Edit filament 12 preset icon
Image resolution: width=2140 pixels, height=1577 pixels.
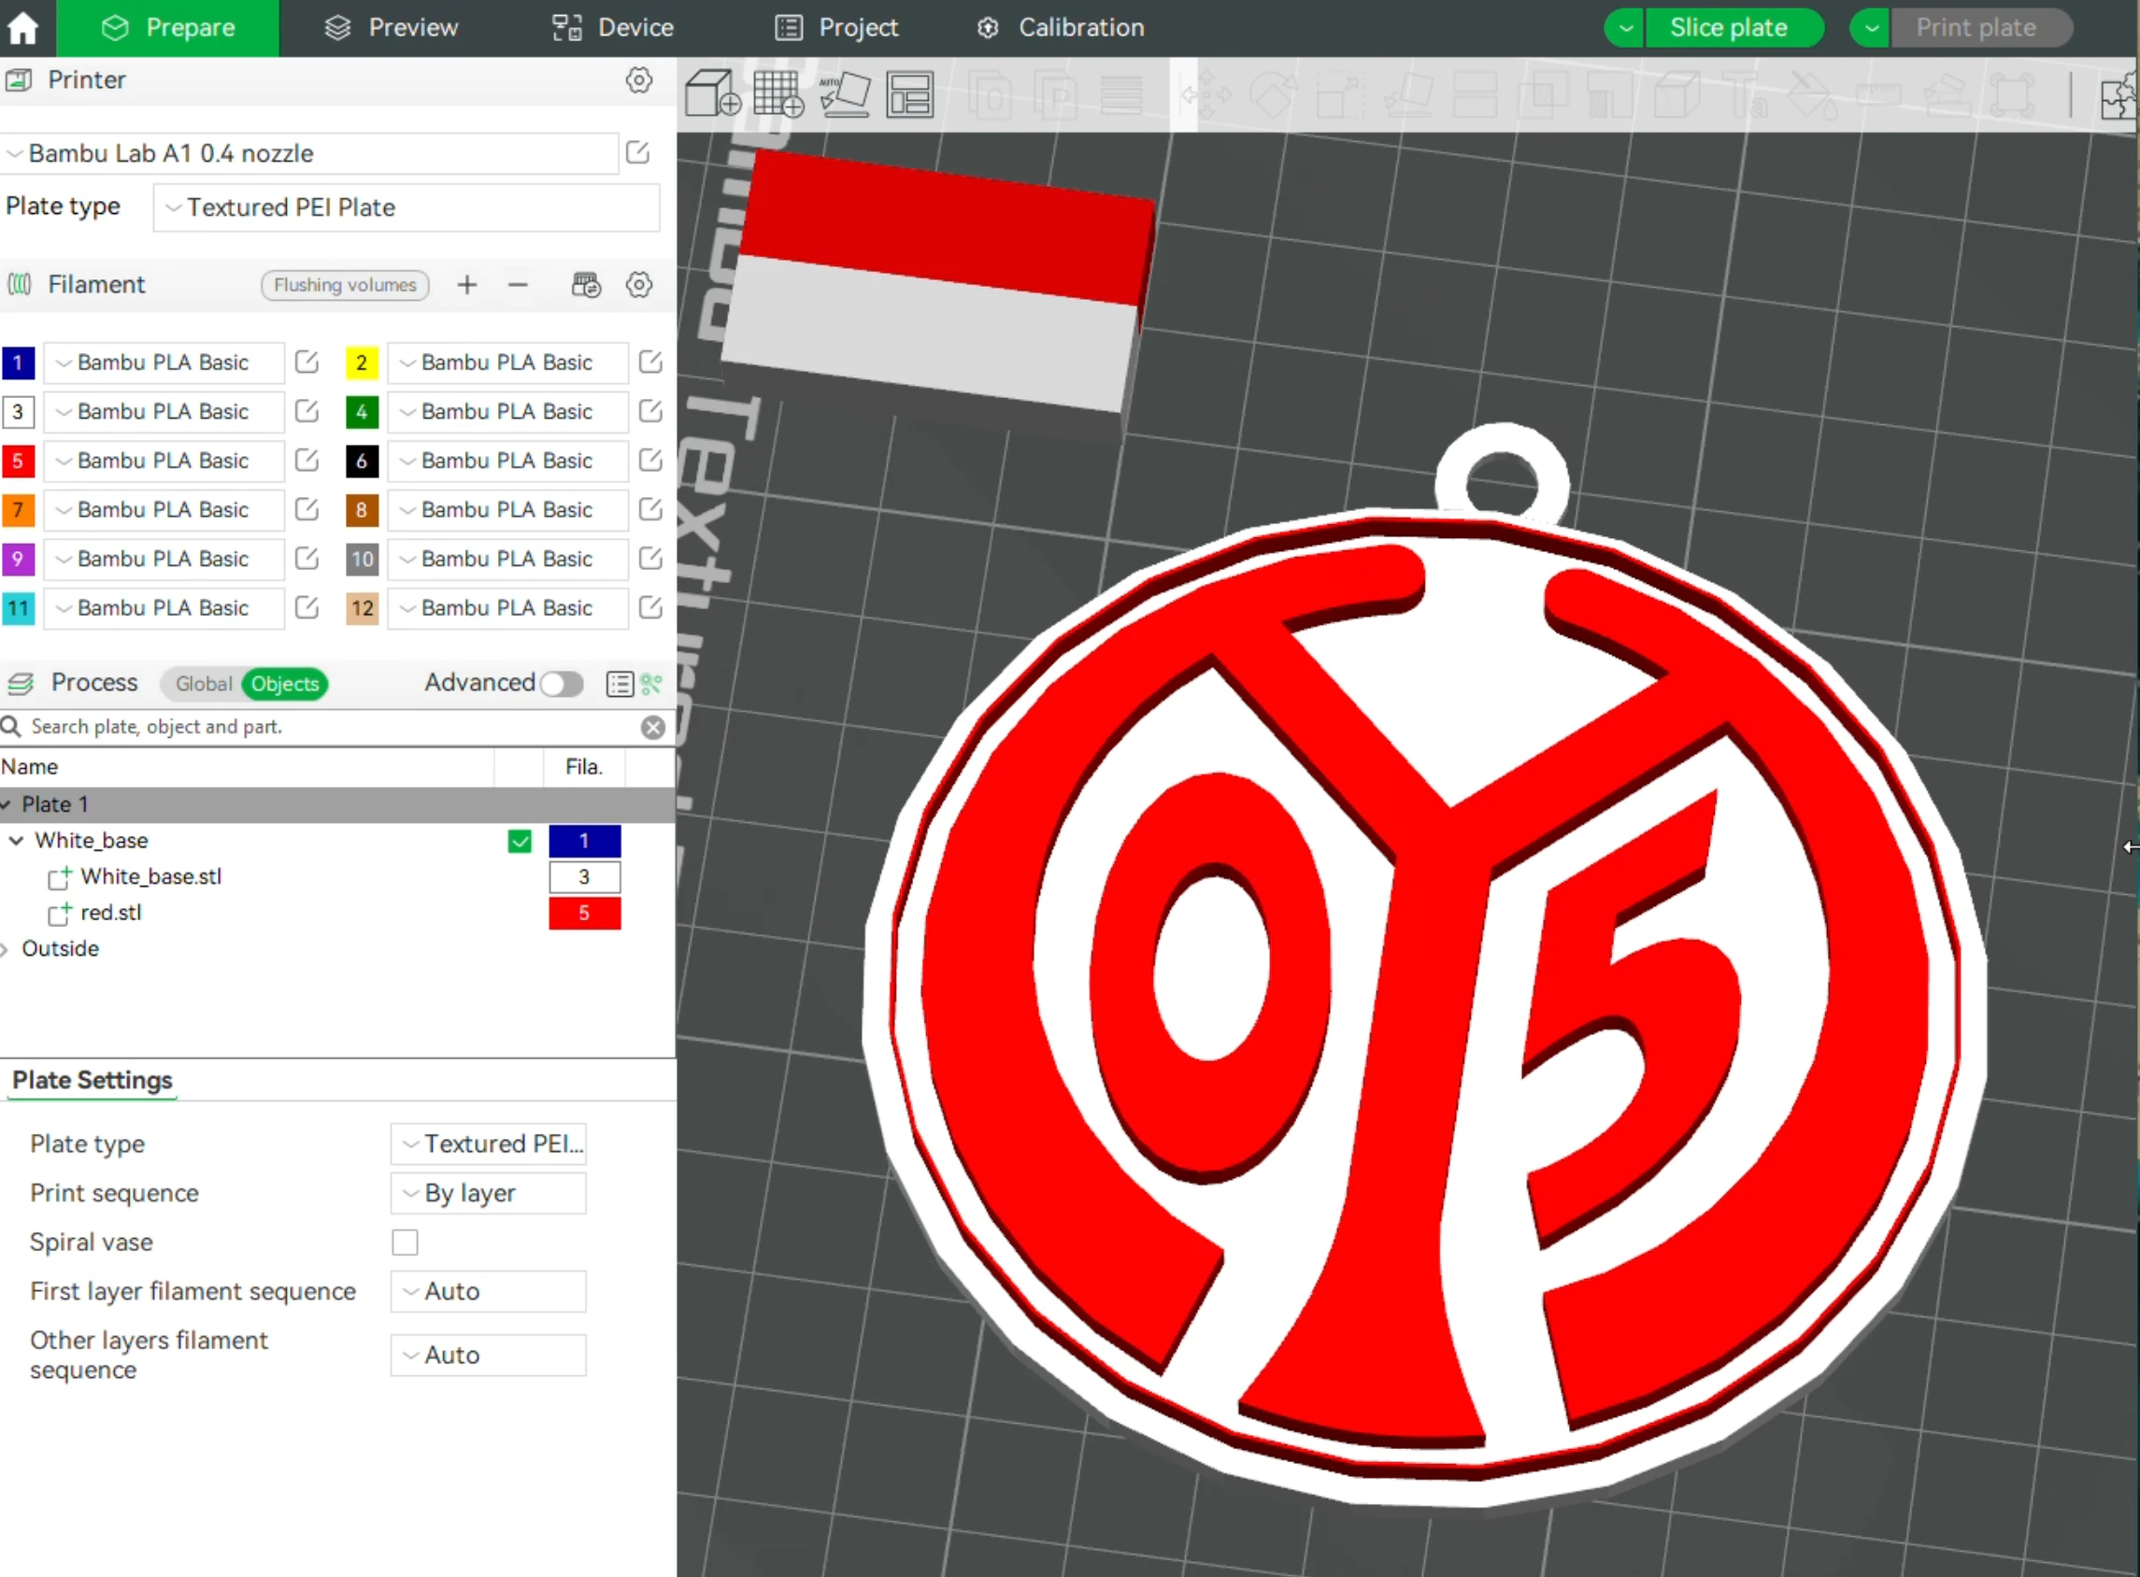point(650,608)
